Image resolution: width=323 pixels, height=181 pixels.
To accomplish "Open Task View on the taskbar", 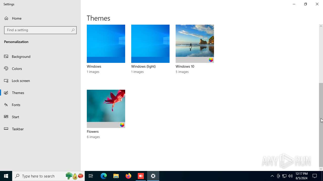I will (x=91, y=176).
